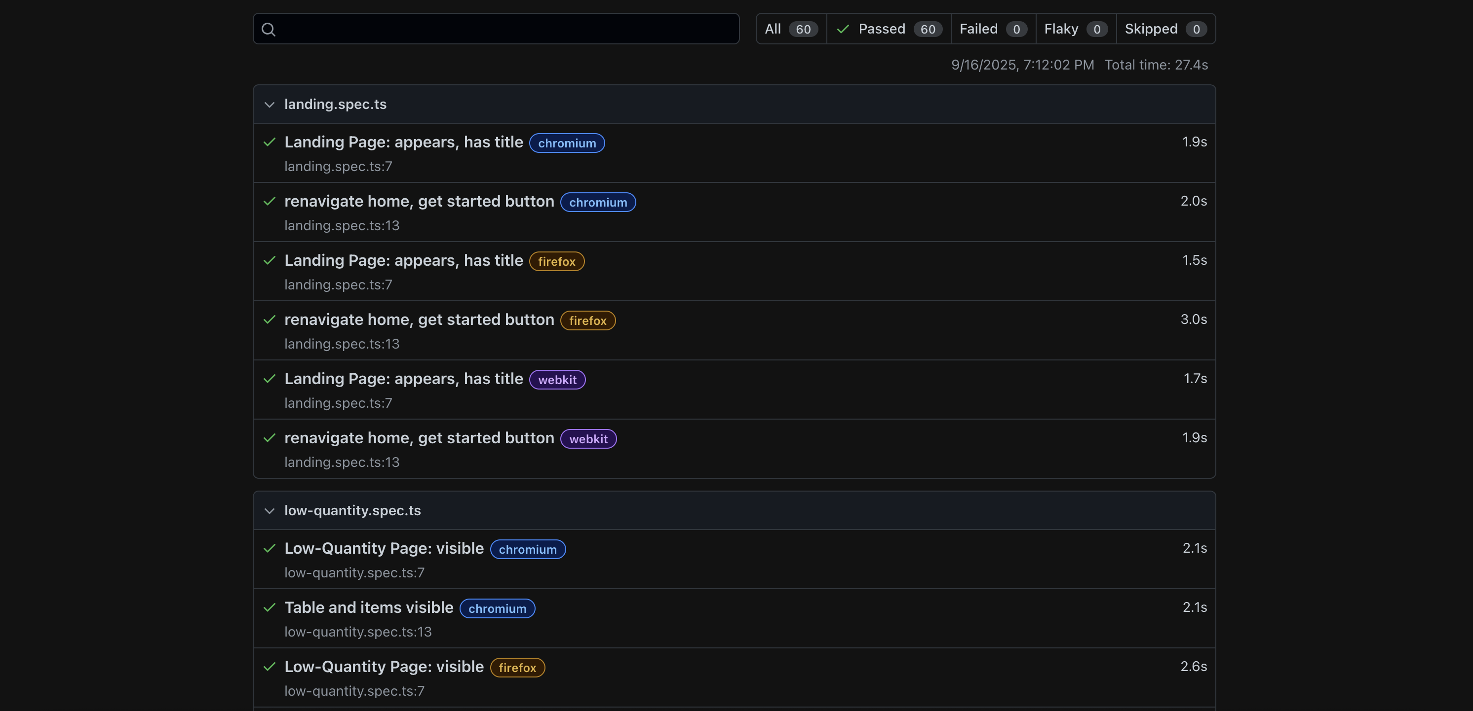Open renavigate home firefox test result
The image size is (1473, 711).
click(419, 320)
